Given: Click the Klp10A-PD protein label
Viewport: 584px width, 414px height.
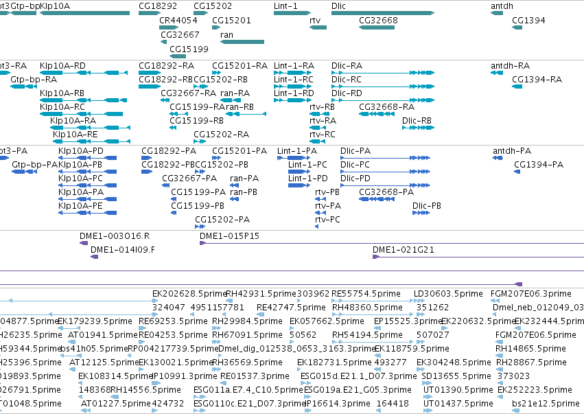Looking at the screenshot, I should click(x=81, y=151).
